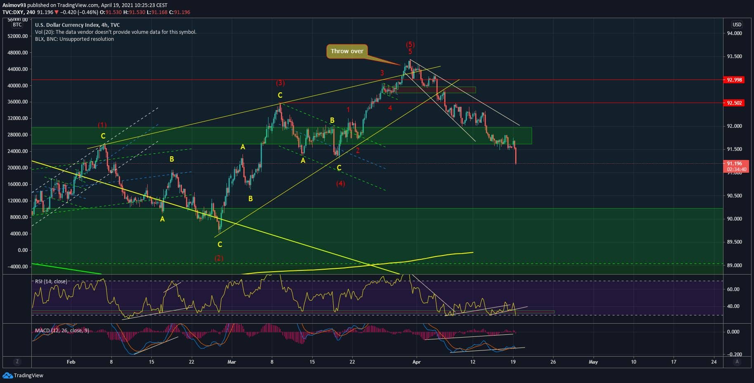Open the BTC scale currency label
Viewport: 754px width, 383px height.
[17, 25]
